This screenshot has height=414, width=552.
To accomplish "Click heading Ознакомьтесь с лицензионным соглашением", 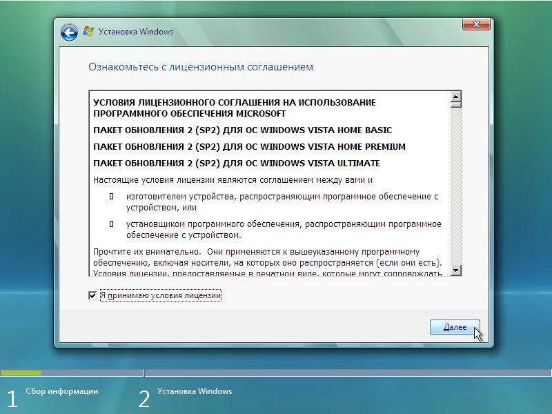I will tap(201, 67).
